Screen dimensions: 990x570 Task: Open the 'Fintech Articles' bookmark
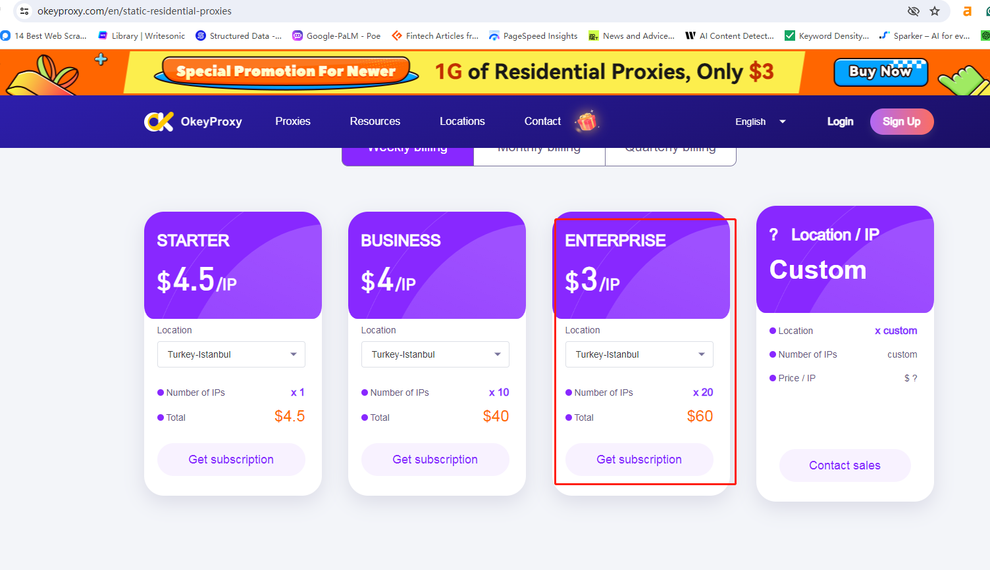435,36
